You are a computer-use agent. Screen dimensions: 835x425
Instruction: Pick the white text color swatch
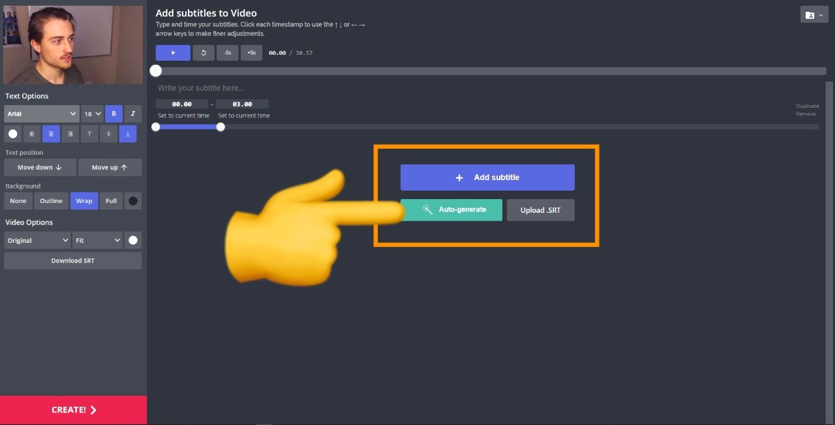12,134
